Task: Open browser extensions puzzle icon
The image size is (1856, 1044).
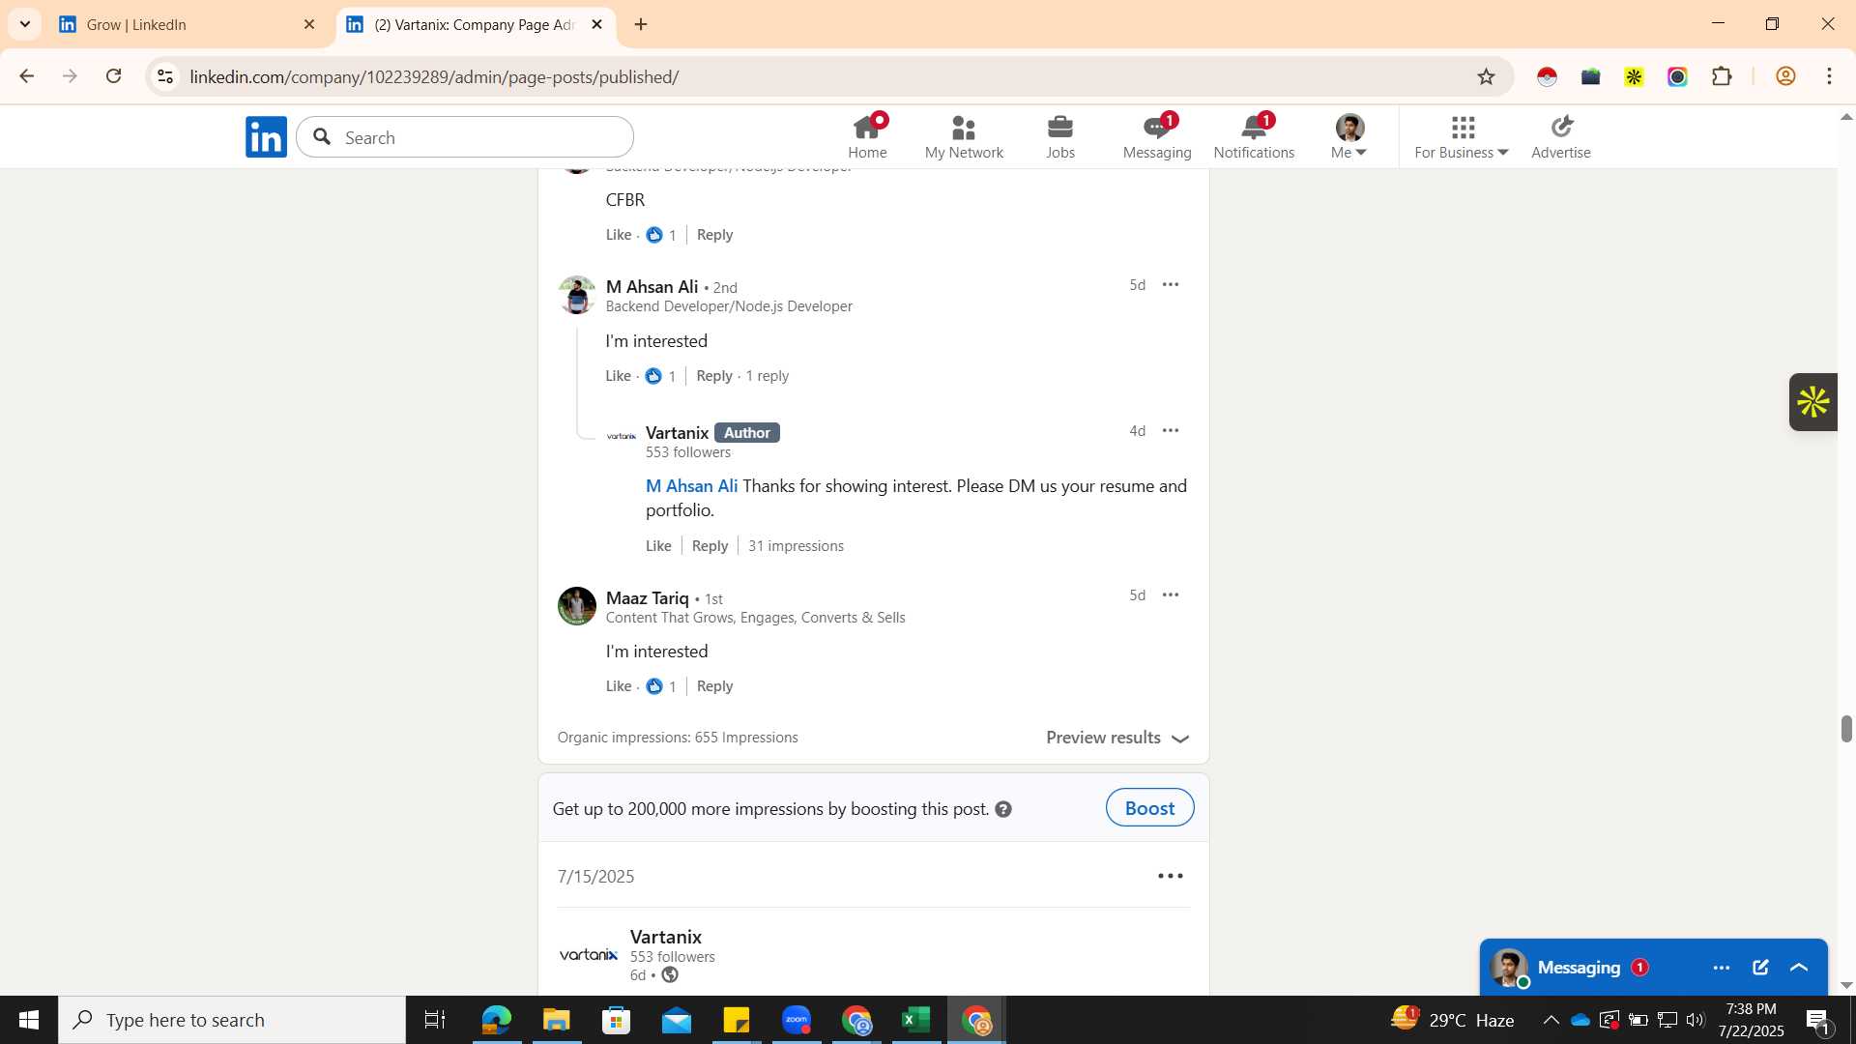Action: [1722, 76]
